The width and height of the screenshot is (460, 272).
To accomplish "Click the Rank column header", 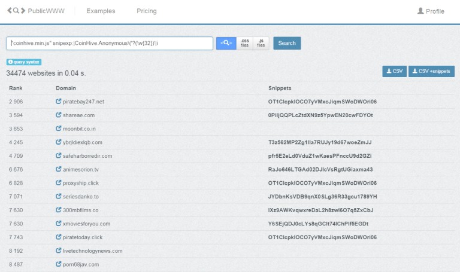I will [x=16, y=88].
